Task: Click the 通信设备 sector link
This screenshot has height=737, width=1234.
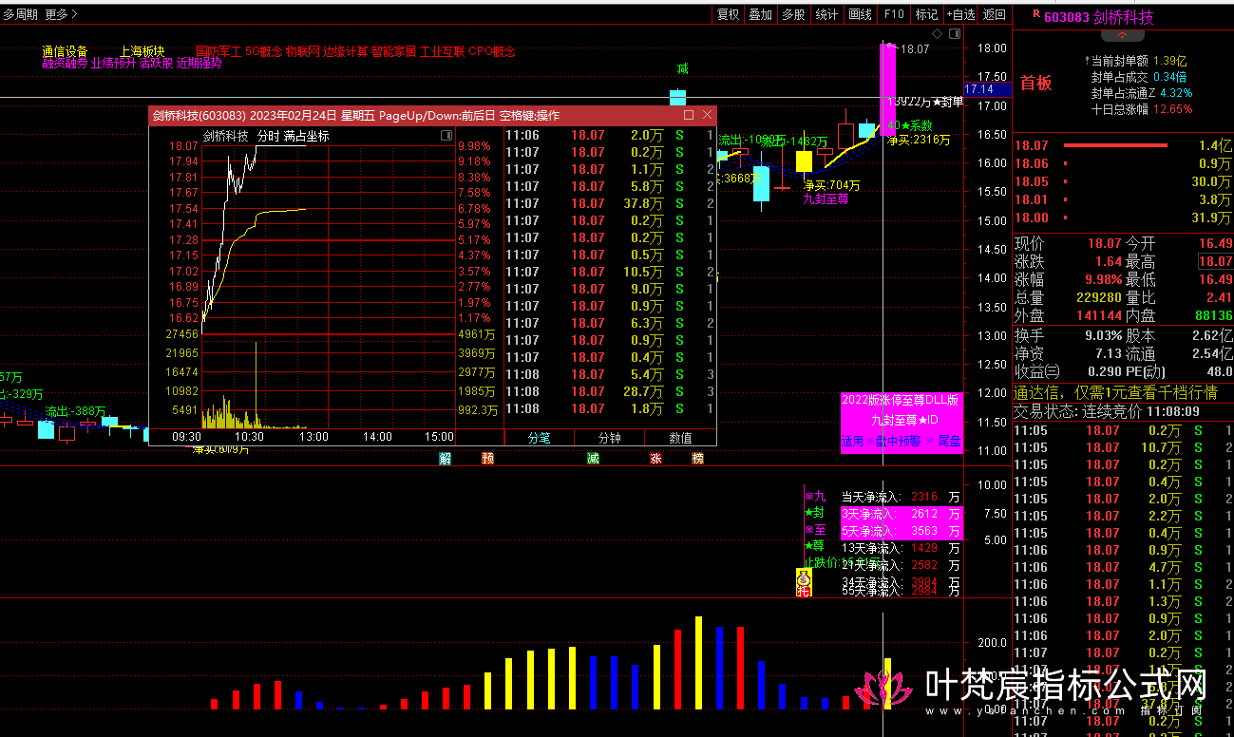Action: [x=65, y=51]
